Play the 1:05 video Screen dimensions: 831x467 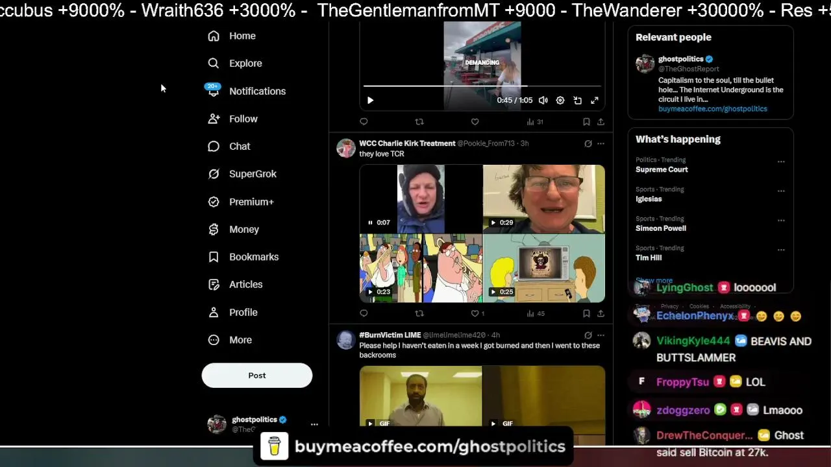[370, 101]
